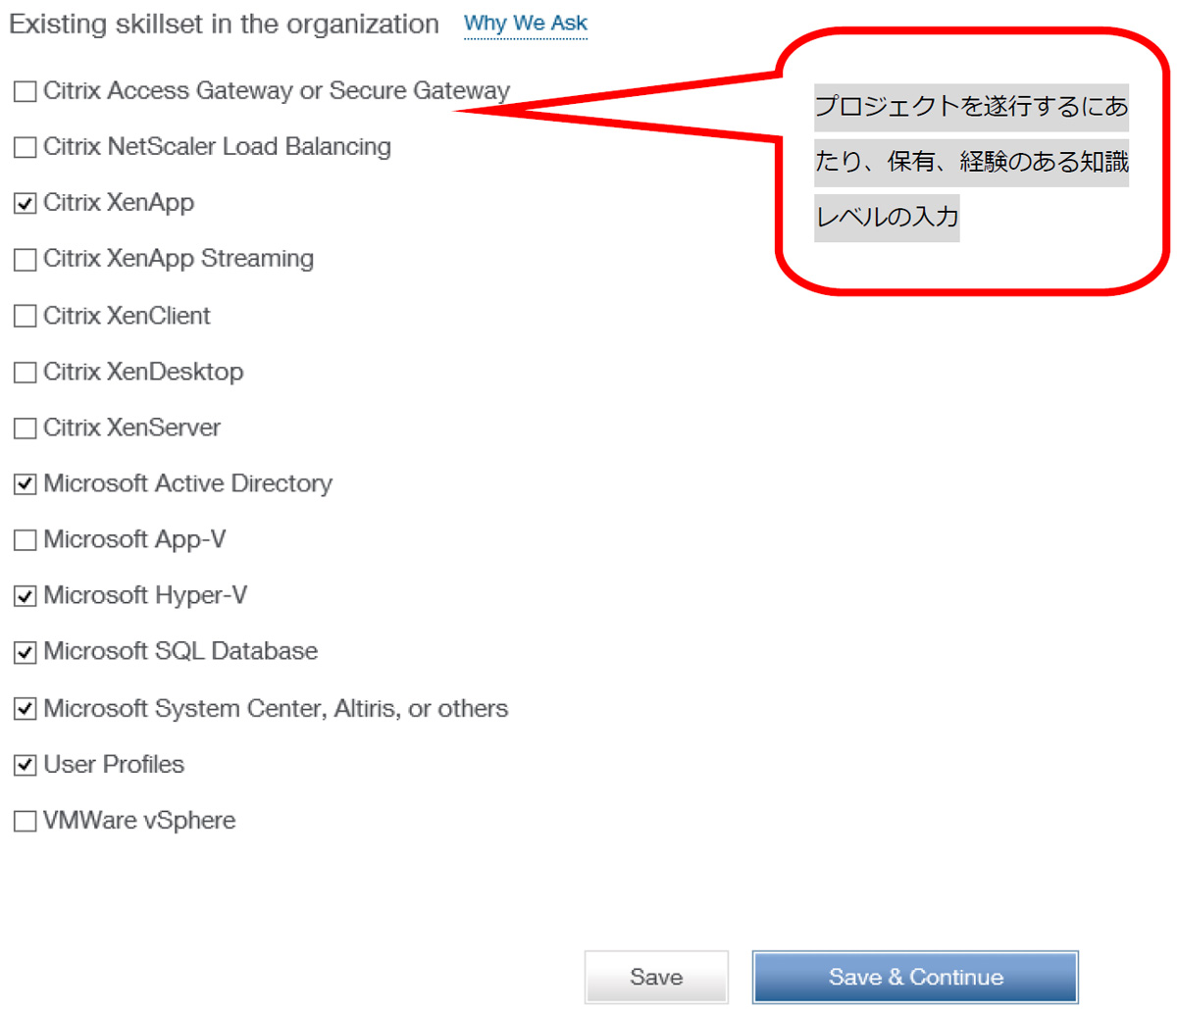Click the Existing skillset in the organization heading

[225, 25]
